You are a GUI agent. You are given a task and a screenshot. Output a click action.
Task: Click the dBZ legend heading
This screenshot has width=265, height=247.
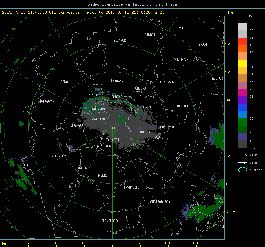point(250,16)
